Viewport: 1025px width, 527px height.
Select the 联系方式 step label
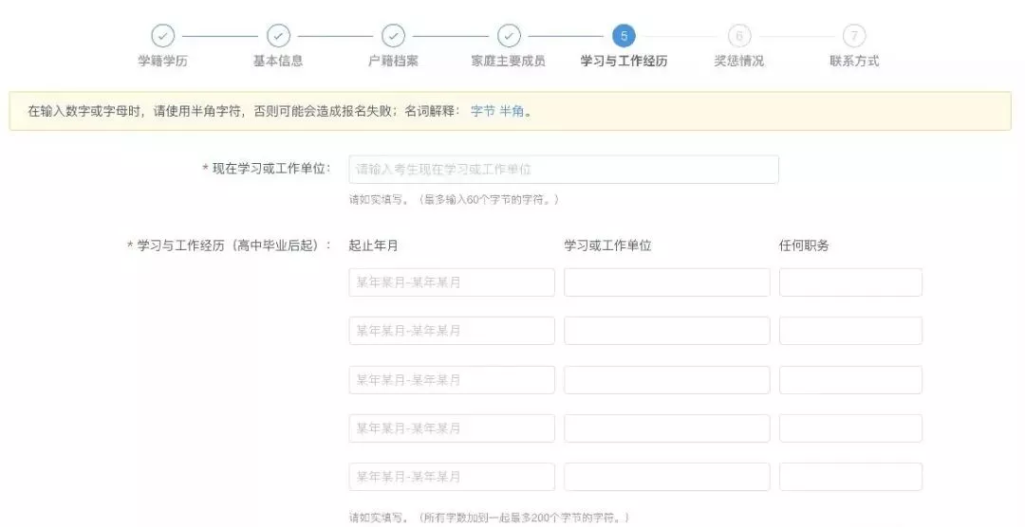coord(854,62)
